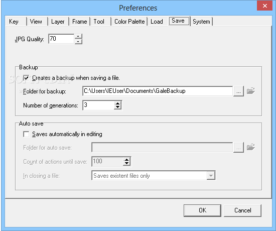Increase JPG Quality with up arrow
The image size is (276, 231).
(78, 36)
